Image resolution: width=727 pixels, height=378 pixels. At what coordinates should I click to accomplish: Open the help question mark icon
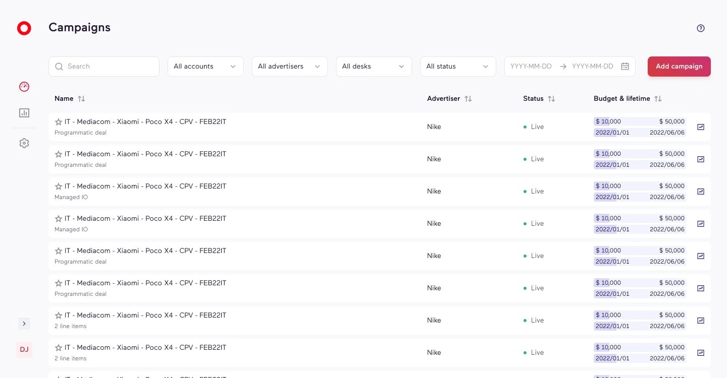tap(701, 28)
